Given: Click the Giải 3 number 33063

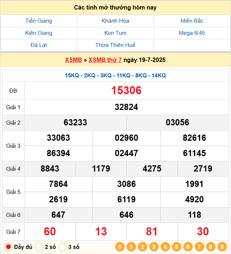Looking at the screenshot, I should (58, 138).
